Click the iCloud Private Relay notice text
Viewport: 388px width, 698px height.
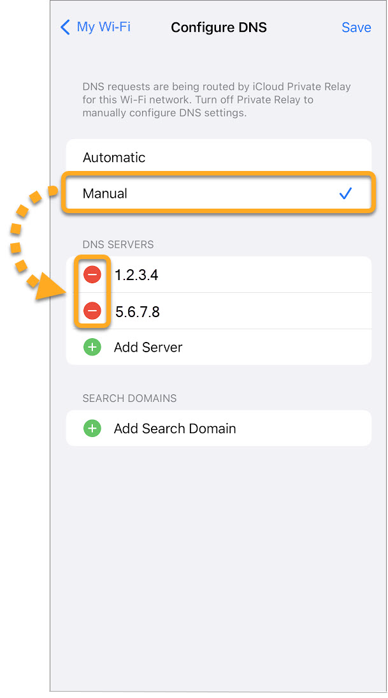[x=217, y=100]
